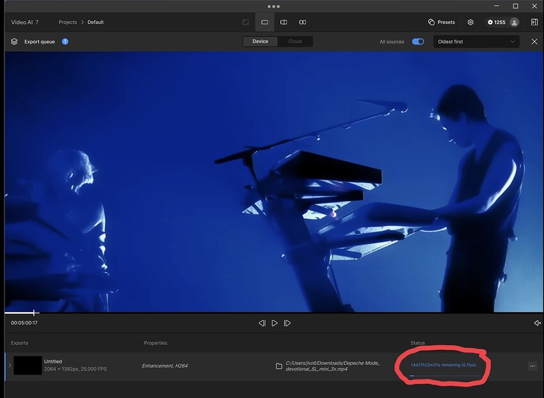544x398 pixels.
Task: Click the three-dot window title handle
Action: 273,6
